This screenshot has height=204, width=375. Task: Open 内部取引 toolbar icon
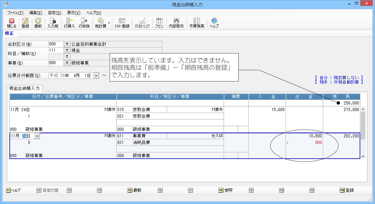[176, 23]
